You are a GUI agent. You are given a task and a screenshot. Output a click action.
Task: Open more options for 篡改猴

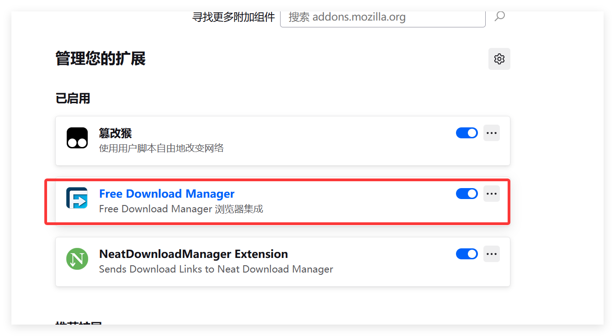(x=492, y=133)
